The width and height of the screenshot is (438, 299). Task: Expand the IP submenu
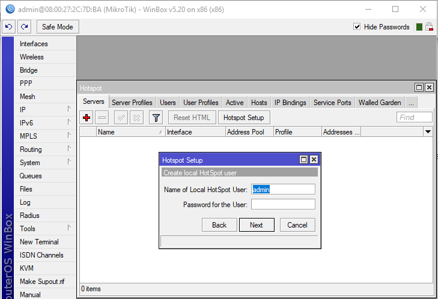(x=69, y=109)
